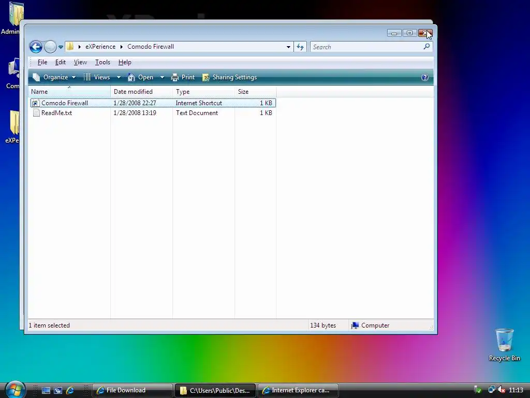Click the Views toolbar button
Viewport: 530px width, 398px height.
[x=97, y=77]
